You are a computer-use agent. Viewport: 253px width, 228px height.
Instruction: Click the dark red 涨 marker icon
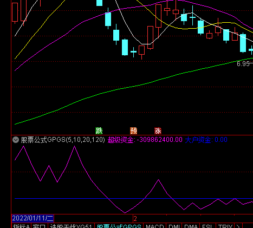coord(158,131)
